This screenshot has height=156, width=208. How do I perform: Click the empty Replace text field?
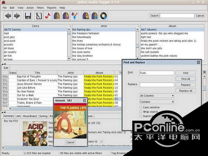tap(157, 85)
